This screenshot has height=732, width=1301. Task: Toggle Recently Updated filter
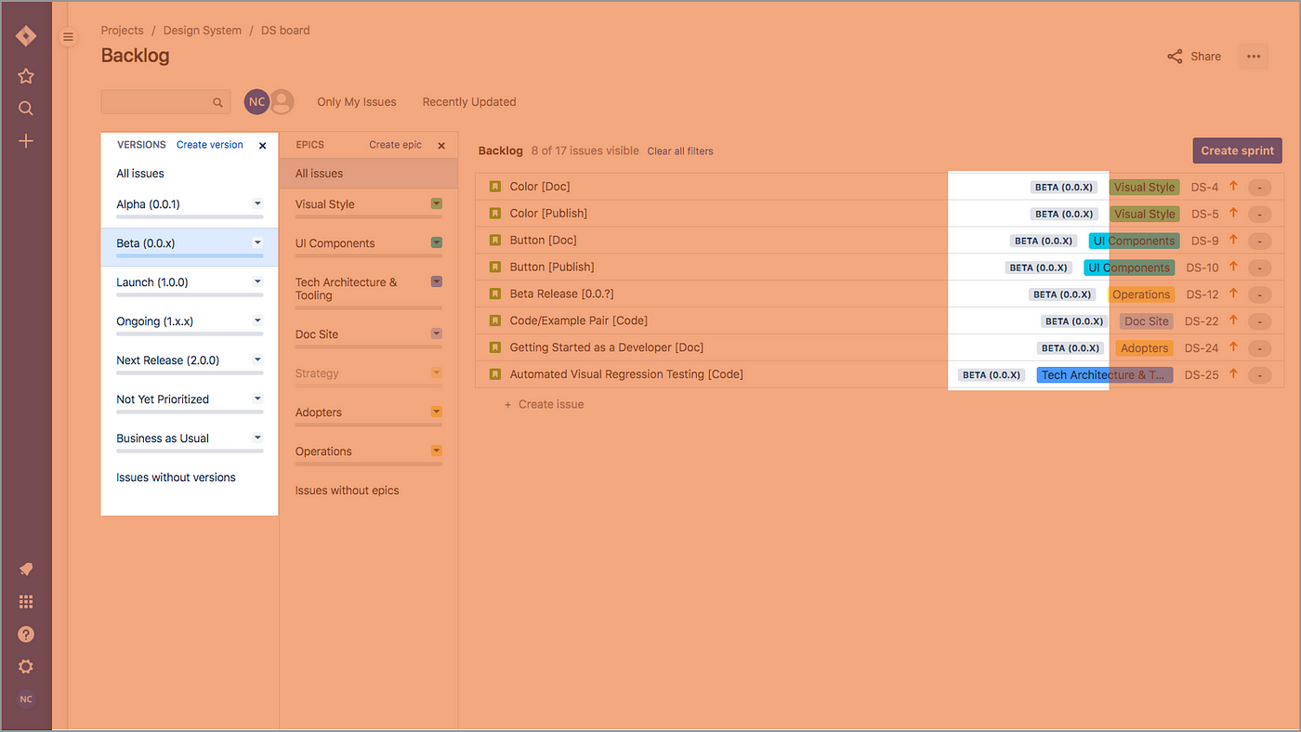coord(469,102)
